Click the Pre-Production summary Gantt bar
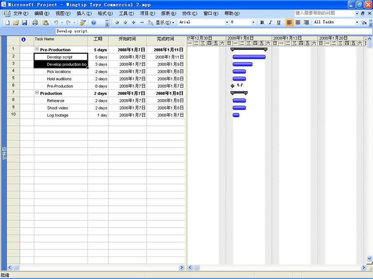This screenshot has width=373, height=279. click(249, 49)
